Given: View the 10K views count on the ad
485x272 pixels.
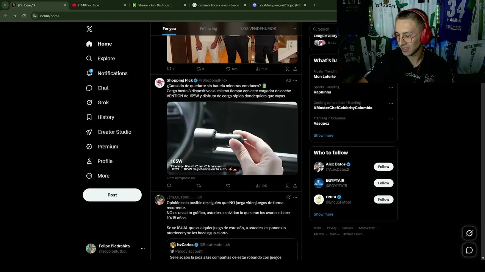Looking at the screenshot, I should pyautogui.click(x=261, y=185).
